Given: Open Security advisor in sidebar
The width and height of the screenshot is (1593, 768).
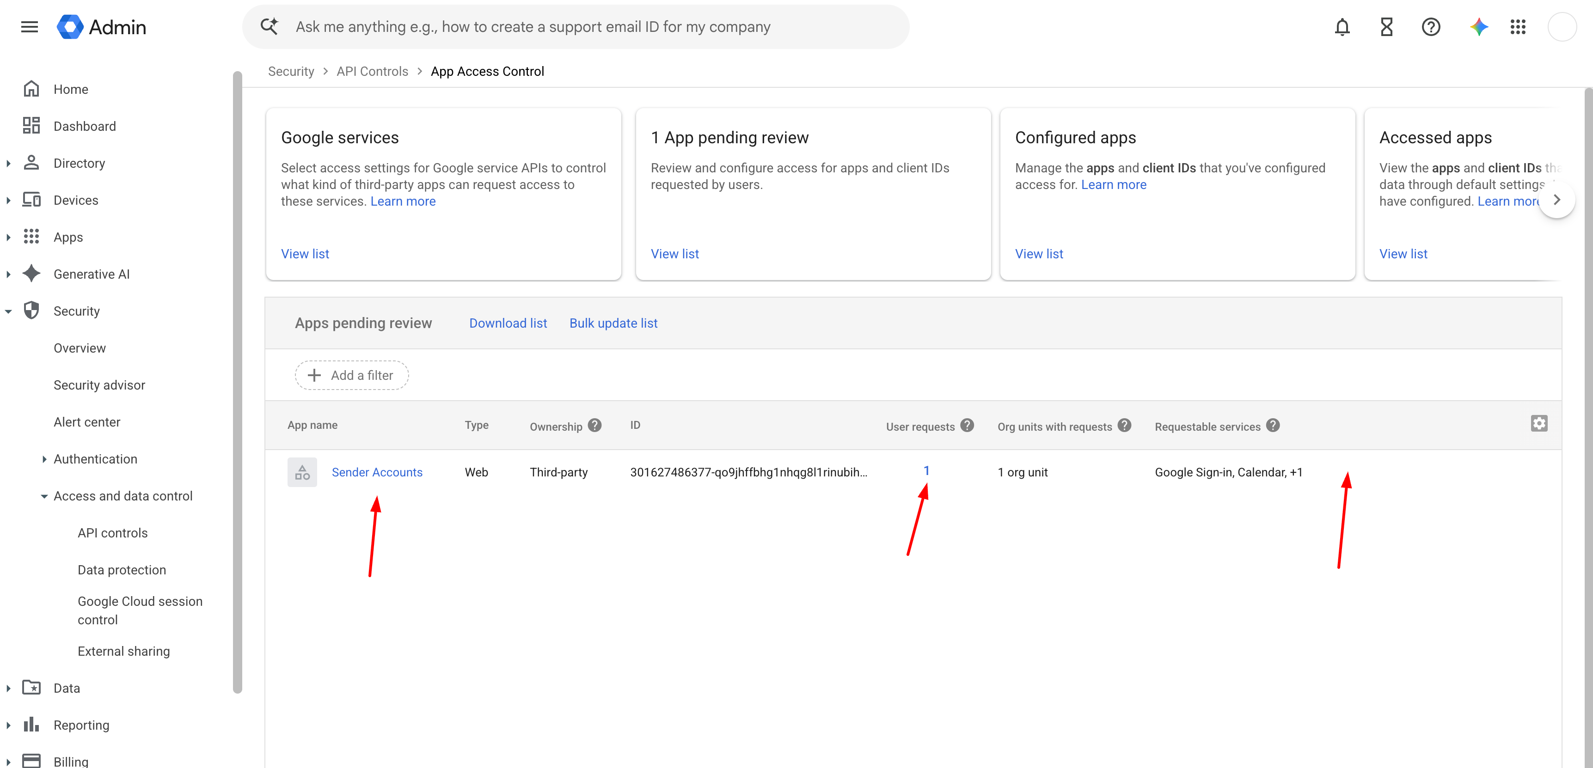Looking at the screenshot, I should click(99, 385).
